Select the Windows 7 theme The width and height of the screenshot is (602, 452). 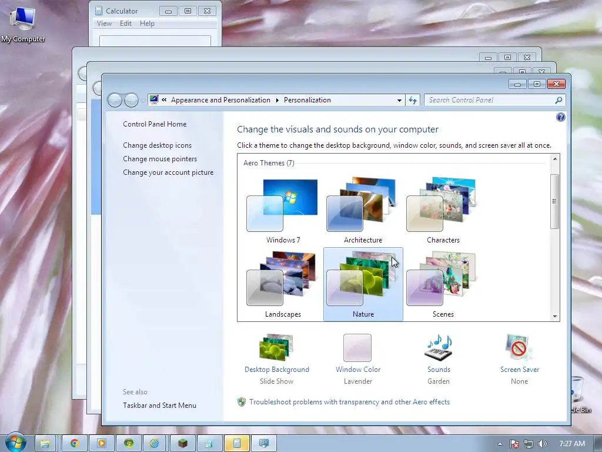[x=283, y=211]
